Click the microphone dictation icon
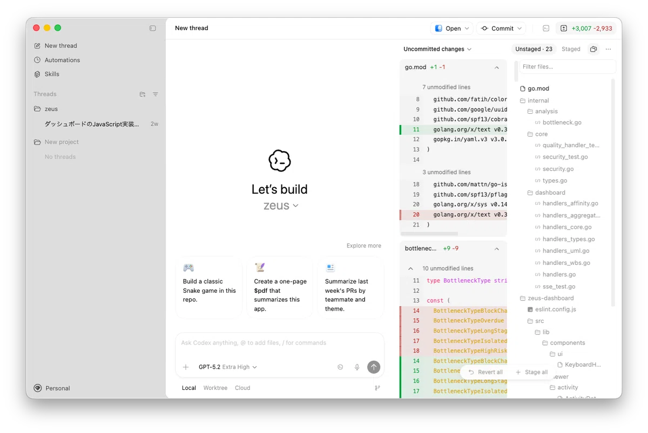 (x=357, y=367)
